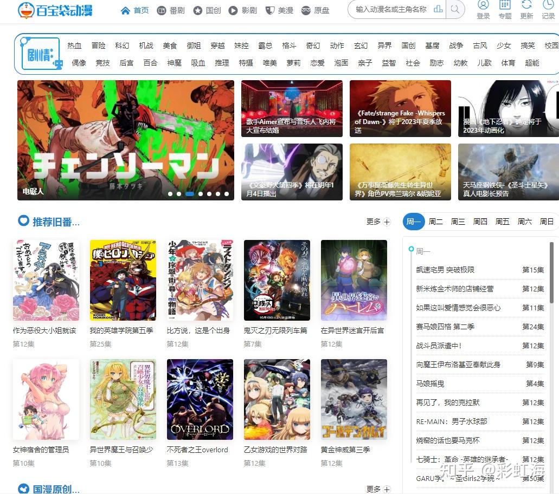Screen dimensions: 559x494
Task: Open the 地下忍者 动画化 news card
Action: [x=509, y=108]
